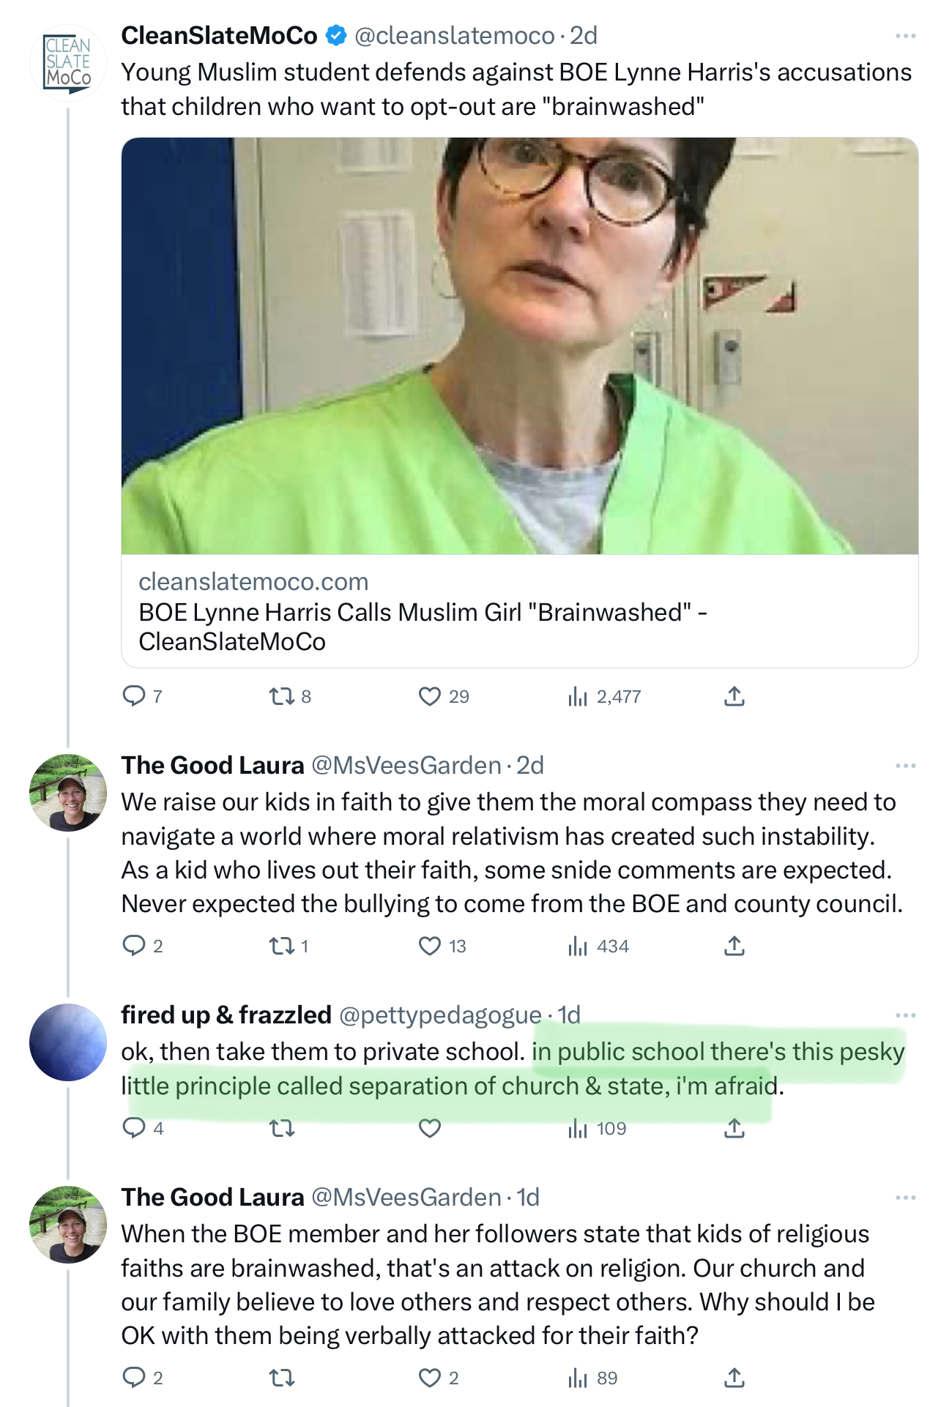Viewport: 930px width, 1407px height.
Task: Open the CleanSlateMoCo profile avatar
Action: [68, 63]
